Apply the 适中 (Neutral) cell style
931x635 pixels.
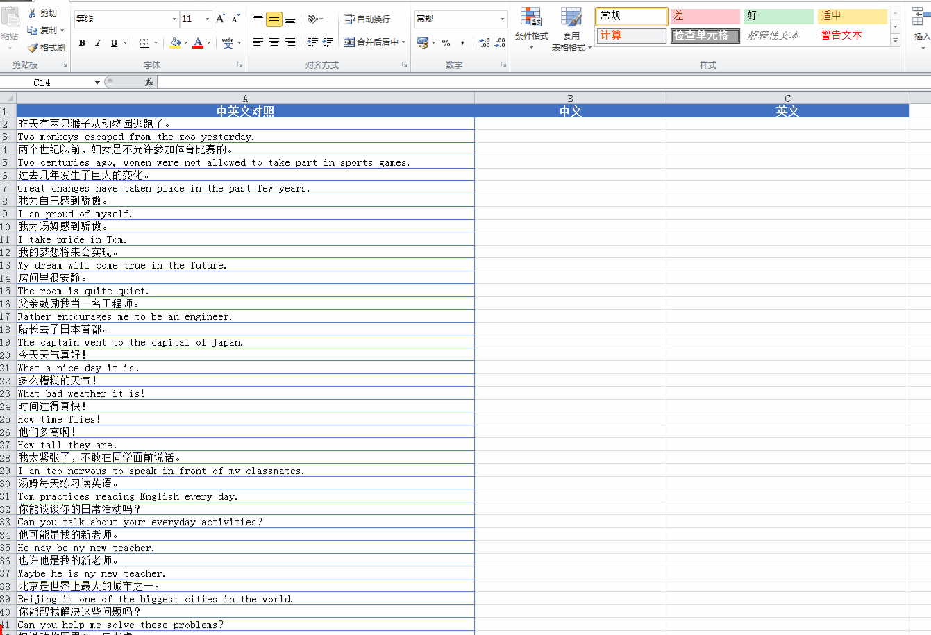point(853,16)
